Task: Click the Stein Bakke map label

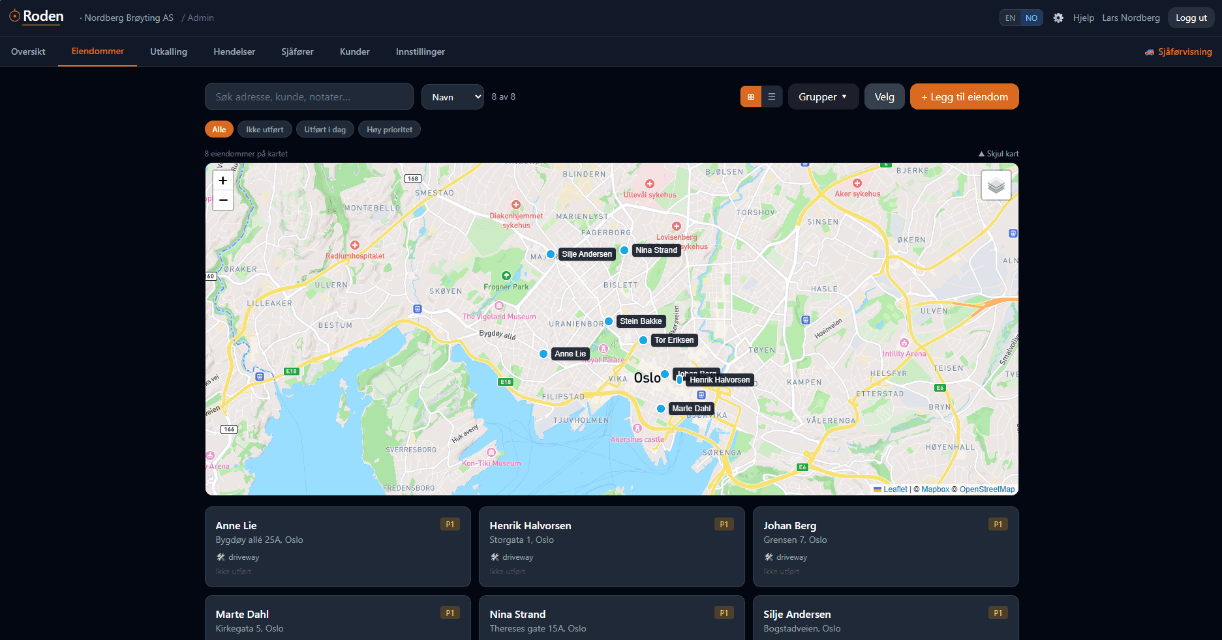Action: click(641, 321)
